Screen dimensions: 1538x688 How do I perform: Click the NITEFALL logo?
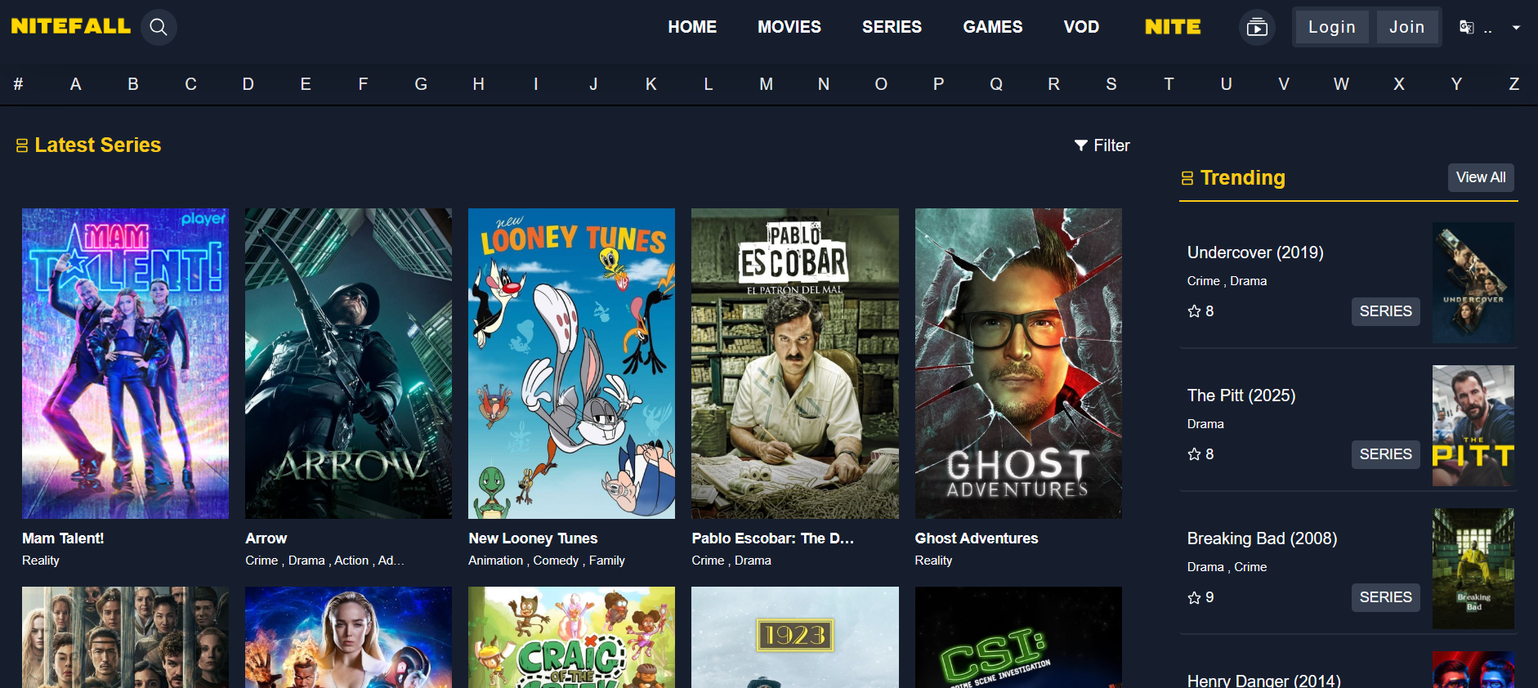tap(71, 26)
